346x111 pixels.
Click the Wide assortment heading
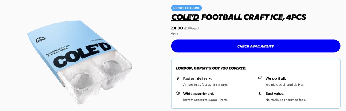(x=199, y=93)
